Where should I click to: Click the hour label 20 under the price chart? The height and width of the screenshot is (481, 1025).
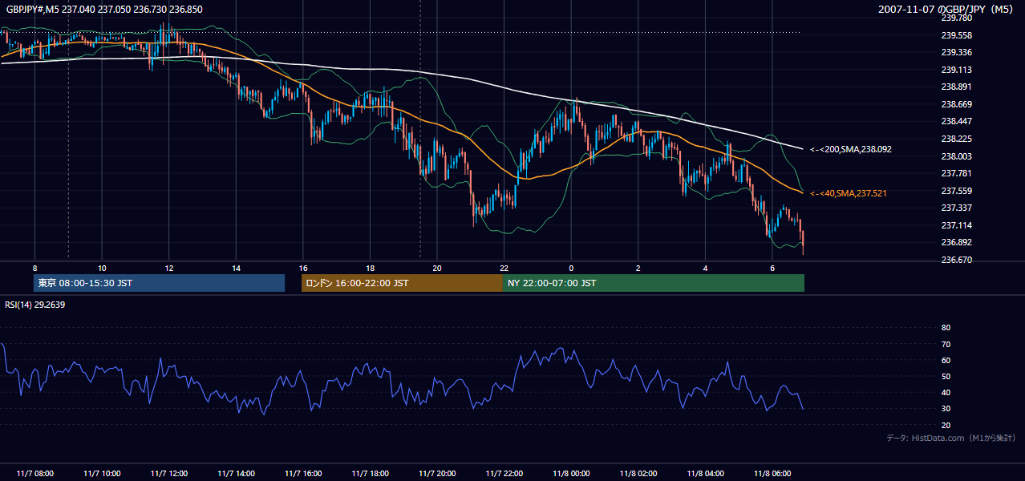pos(437,268)
